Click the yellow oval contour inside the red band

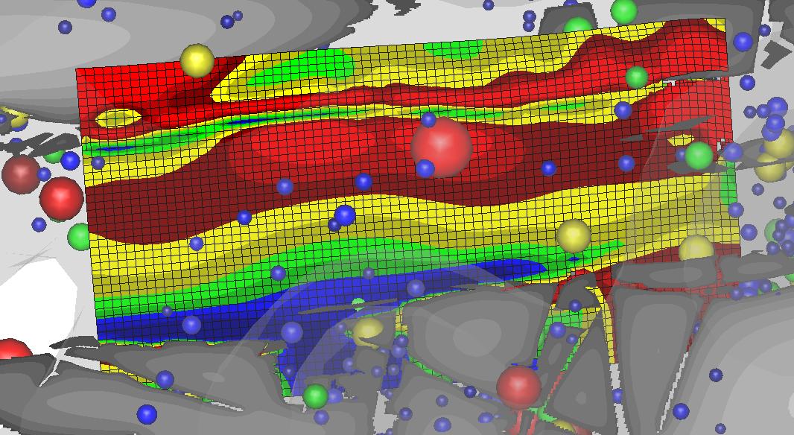click(118, 118)
